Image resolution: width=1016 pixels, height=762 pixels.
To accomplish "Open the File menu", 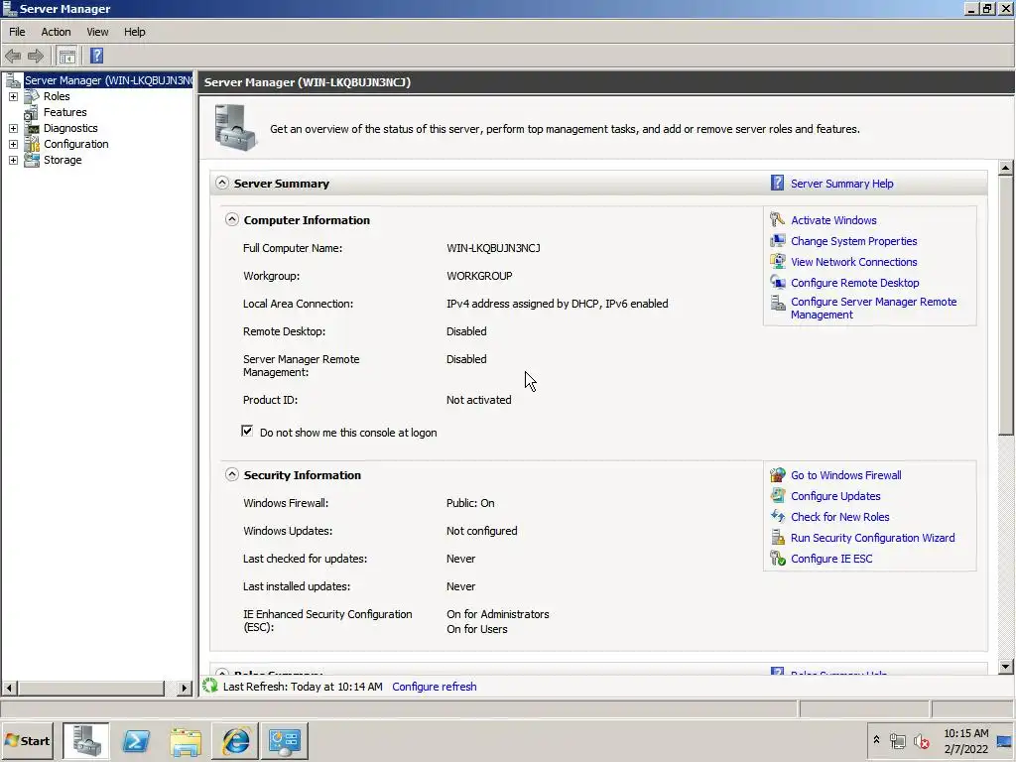I will coord(17,32).
